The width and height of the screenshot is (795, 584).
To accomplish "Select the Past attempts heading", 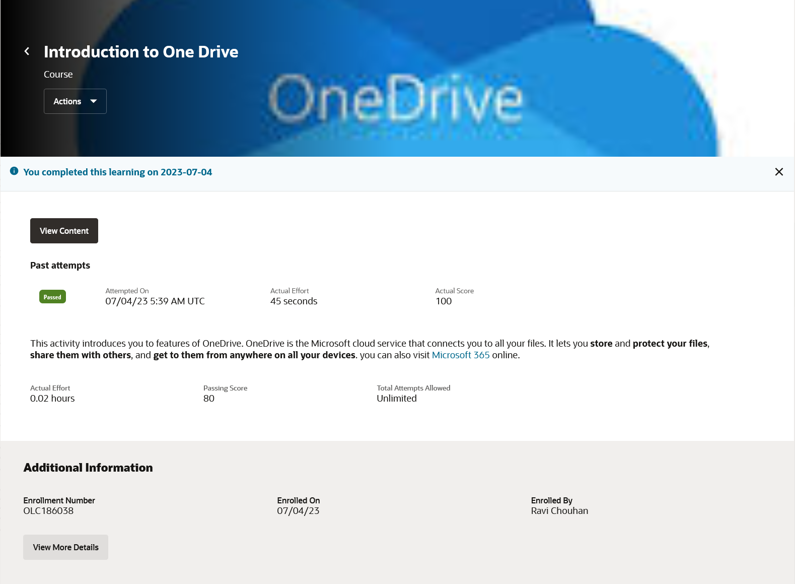I will (60, 266).
